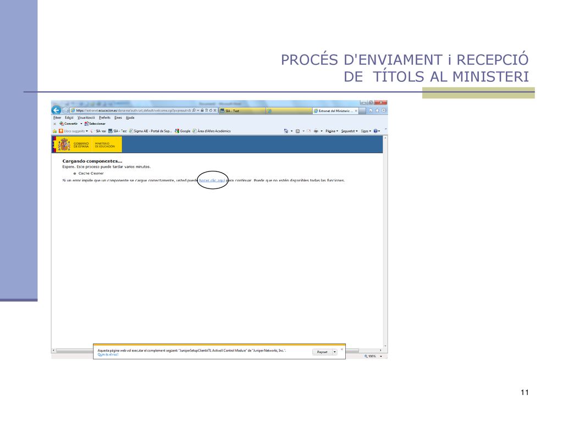Click 'Cargando componentes...' heading text
563x422 pixels.
coord(92,161)
